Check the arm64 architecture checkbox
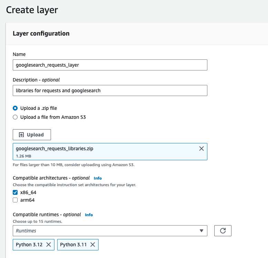Screen dimensions: 268x258 tap(15, 200)
